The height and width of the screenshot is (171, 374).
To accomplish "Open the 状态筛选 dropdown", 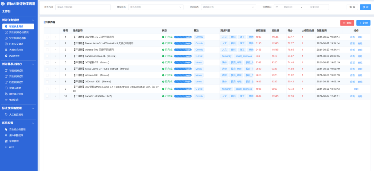I will [228, 7].
